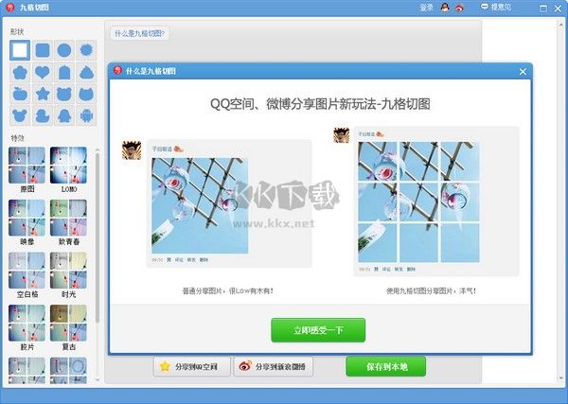This screenshot has width=568, height=404.
Task: Choose the QQ penguin shape
Action: click(x=64, y=115)
